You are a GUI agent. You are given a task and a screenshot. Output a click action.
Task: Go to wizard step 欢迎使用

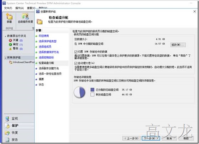coord(44,36)
